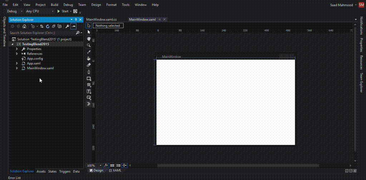This screenshot has width=366, height=180.
Task: Toggle snap to gridlines button
Action: tap(118, 165)
